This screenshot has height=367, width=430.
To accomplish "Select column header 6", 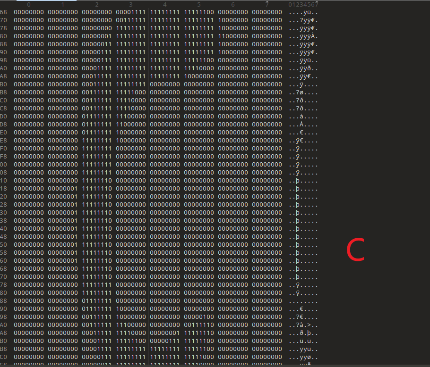I will tap(233, 5).
